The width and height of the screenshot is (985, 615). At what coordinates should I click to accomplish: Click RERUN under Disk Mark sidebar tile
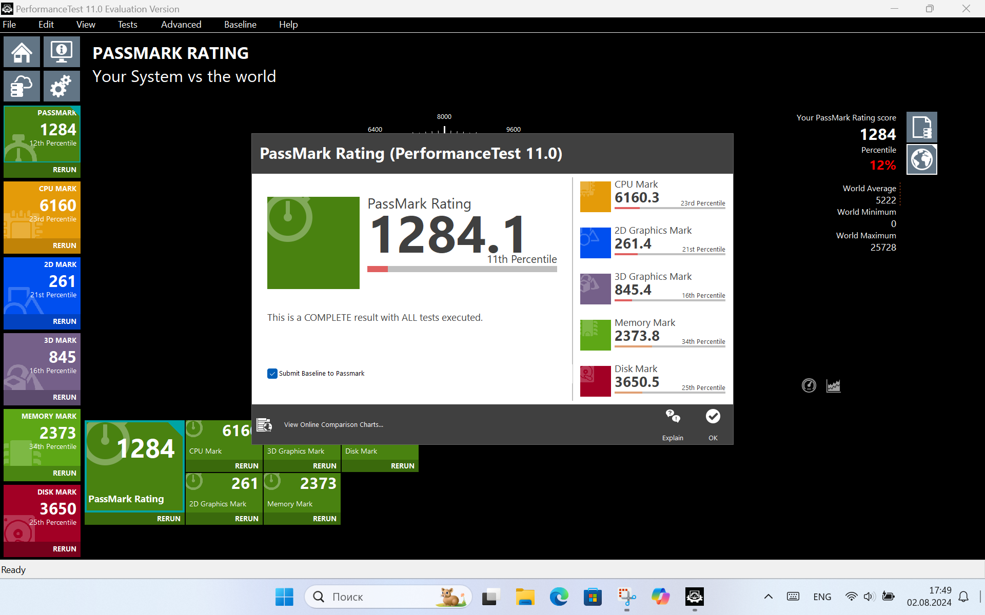(64, 549)
